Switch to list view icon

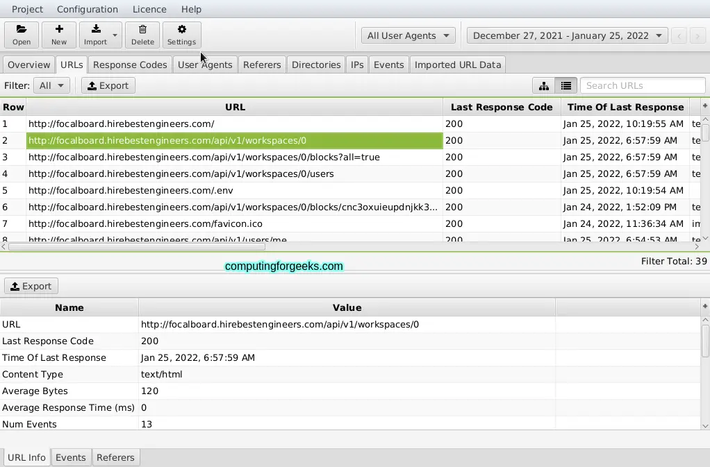coord(566,85)
